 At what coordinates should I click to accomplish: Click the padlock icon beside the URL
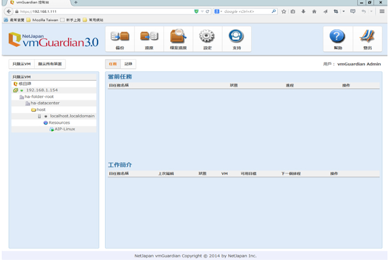17,12
